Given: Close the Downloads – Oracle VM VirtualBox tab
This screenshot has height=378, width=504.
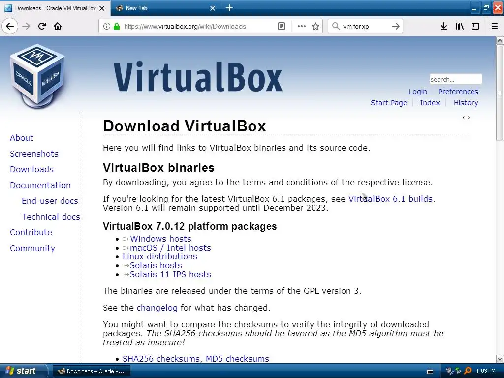Looking at the screenshot, I should [x=102, y=8].
